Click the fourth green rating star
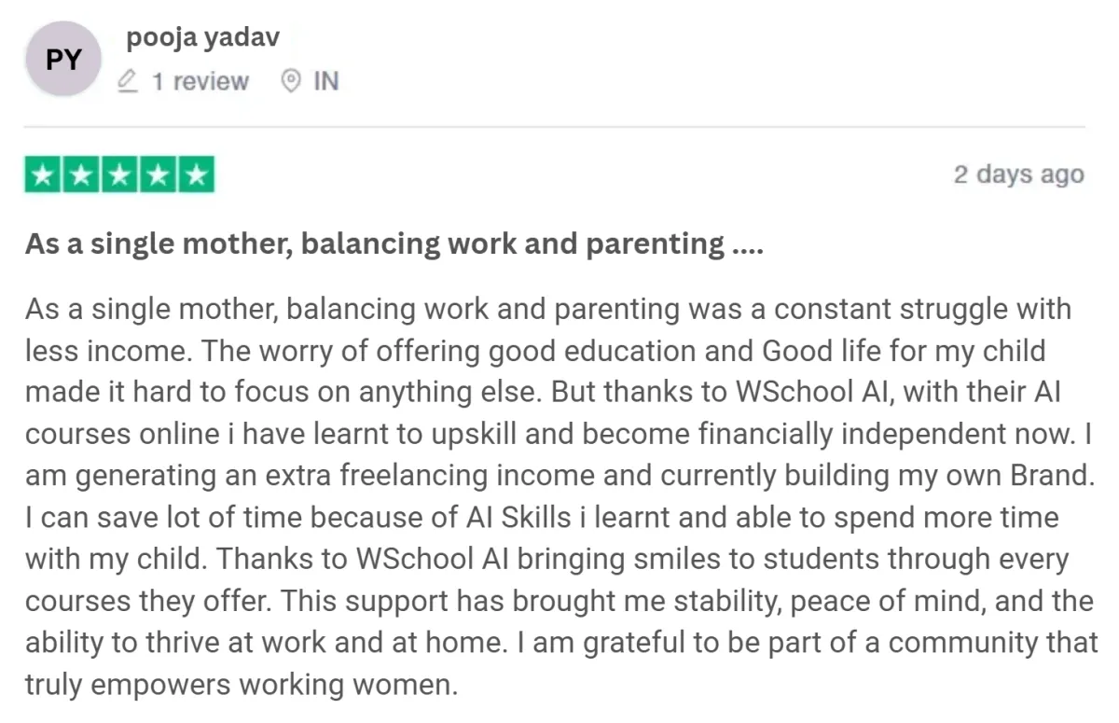Image resolution: width=1119 pixels, height=723 pixels. (158, 175)
